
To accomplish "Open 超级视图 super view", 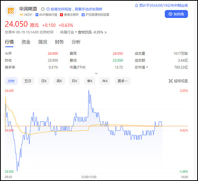I will [x=178, y=81].
